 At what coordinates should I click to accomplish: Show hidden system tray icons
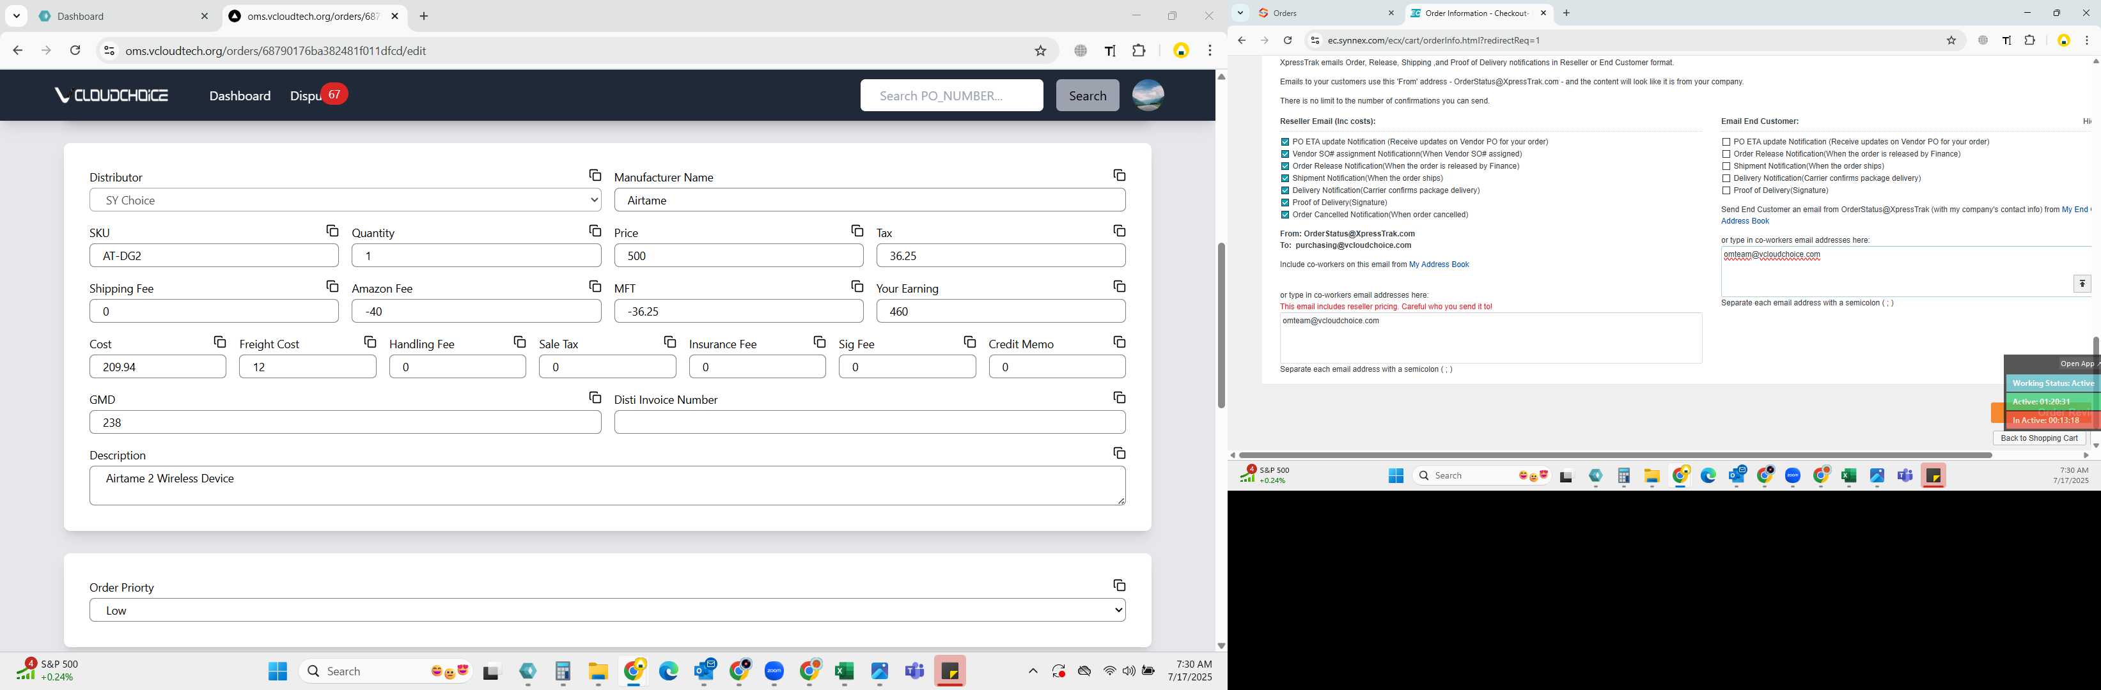click(1033, 671)
